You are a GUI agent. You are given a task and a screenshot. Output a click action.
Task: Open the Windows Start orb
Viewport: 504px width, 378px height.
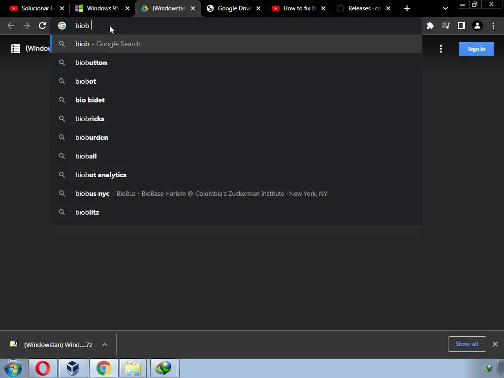13,368
